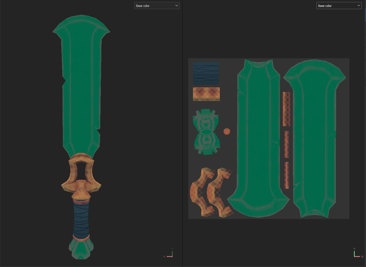Viewport: 366px width, 267px height.
Task: Click the green pommel UV island
Action: (207, 132)
